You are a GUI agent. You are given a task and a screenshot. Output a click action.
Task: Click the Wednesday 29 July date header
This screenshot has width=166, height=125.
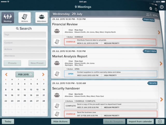click(x=67, y=14)
